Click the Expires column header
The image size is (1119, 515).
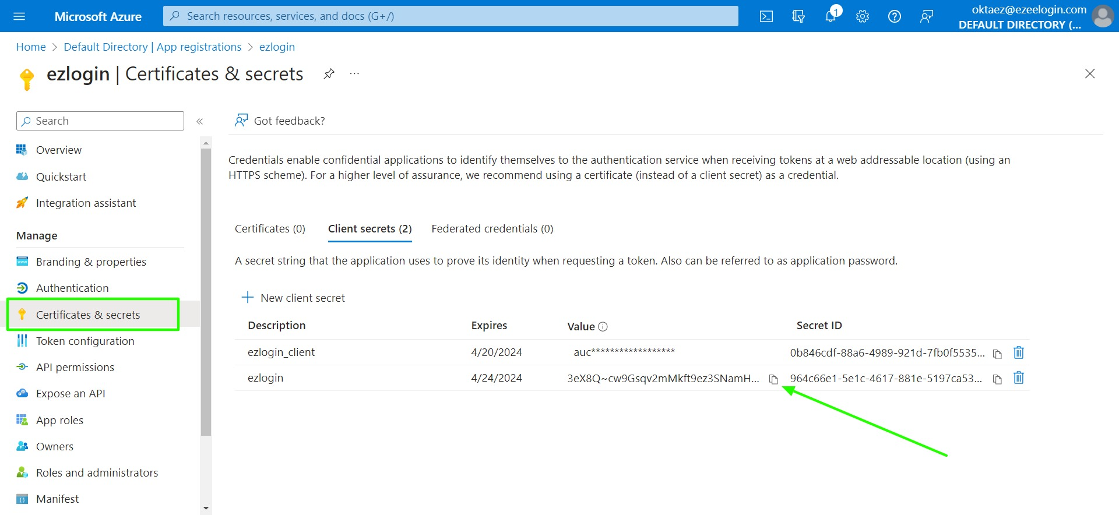pyautogui.click(x=489, y=326)
